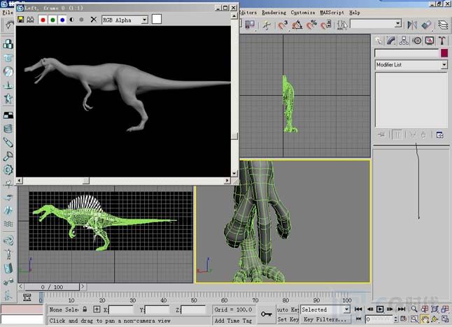452x327 pixels.
Task: Click the Undo arrow in main toolbar
Action: [x=10, y=25]
